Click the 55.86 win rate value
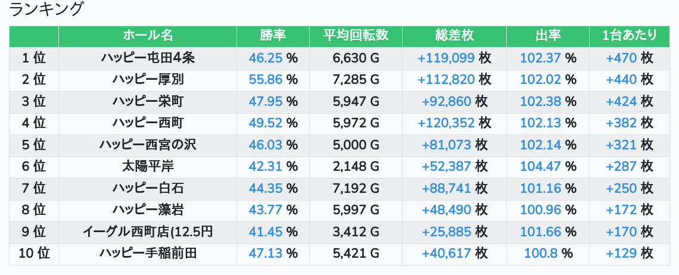 tap(266, 80)
